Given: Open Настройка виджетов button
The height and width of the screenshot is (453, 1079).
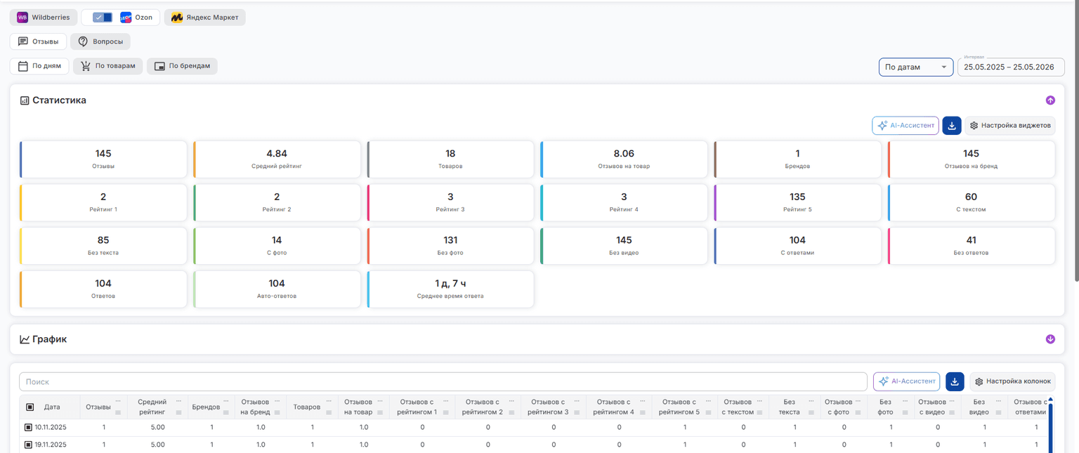Looking at the screenshot, I should pyautogui.click(x=1010, y=126).
